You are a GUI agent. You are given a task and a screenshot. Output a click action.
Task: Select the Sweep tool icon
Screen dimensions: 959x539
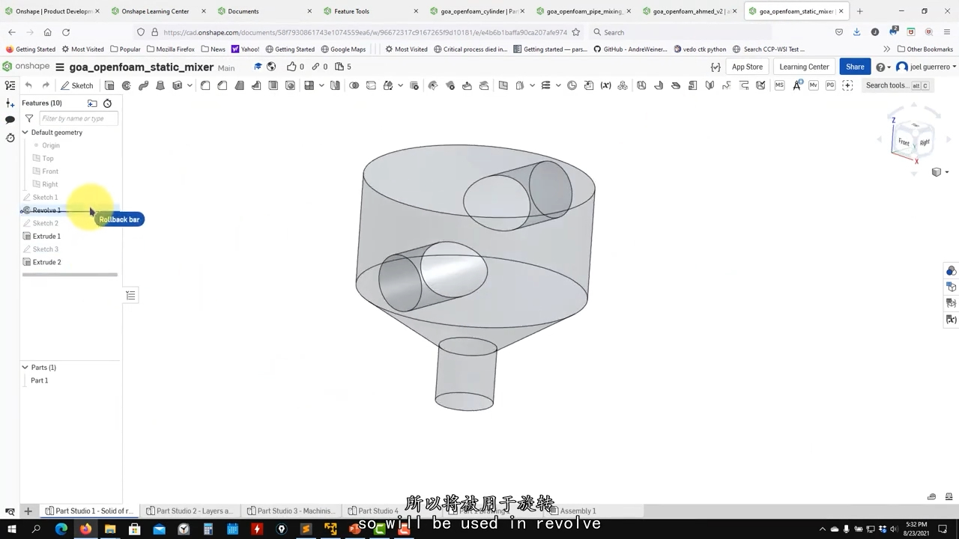(144, 85)
